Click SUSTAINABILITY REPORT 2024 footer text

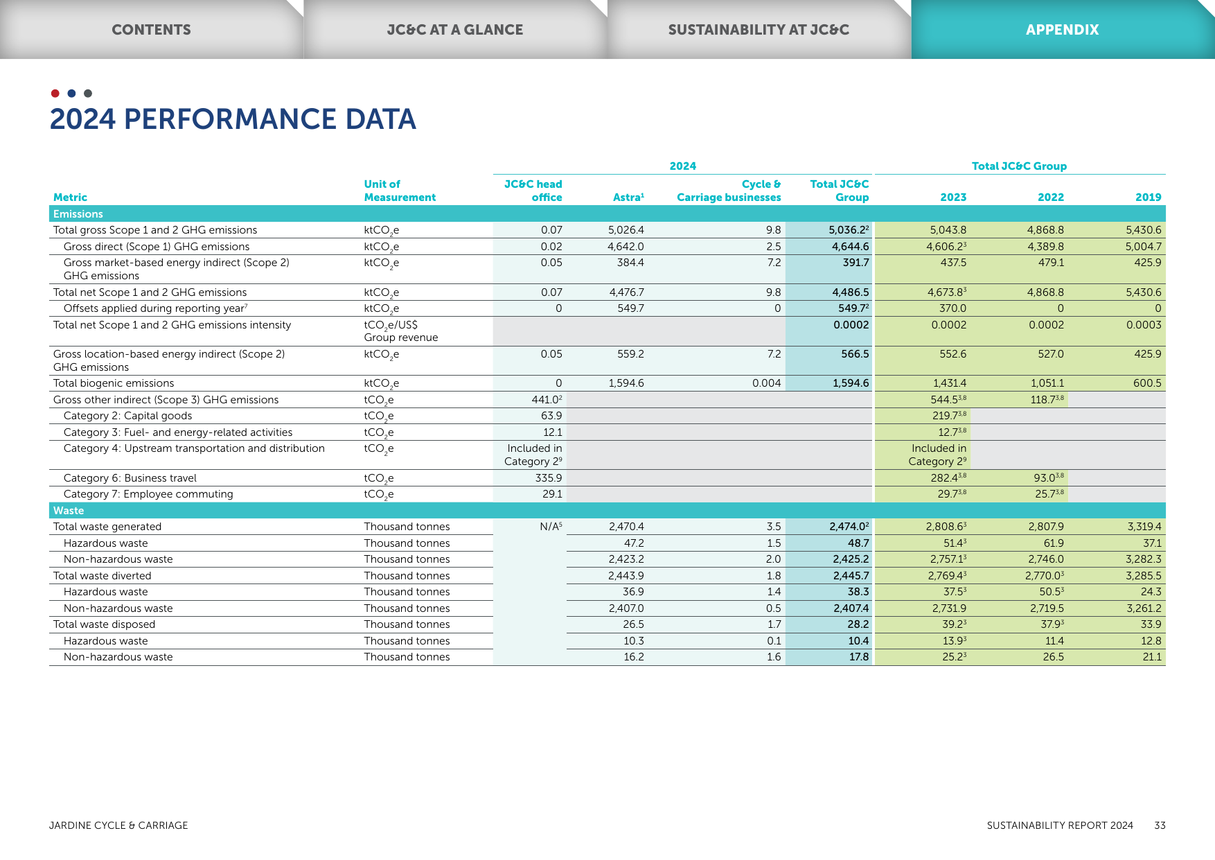[x=1060, y=825]
